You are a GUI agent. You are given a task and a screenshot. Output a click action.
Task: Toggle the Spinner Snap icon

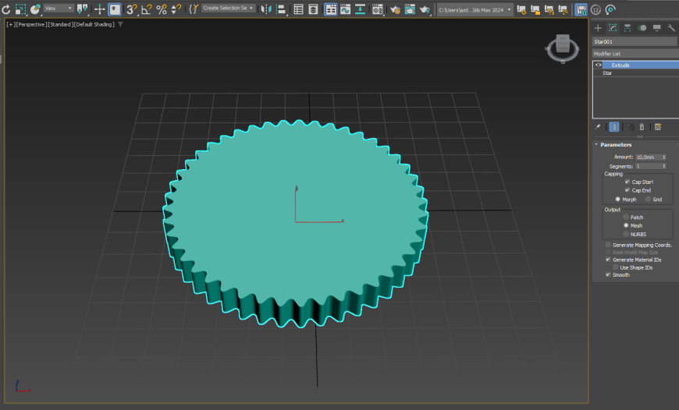[x=176, y=9]
